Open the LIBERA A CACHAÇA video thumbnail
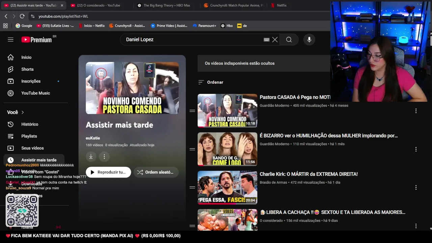This screenshot has width=432, height=243. 227,220
